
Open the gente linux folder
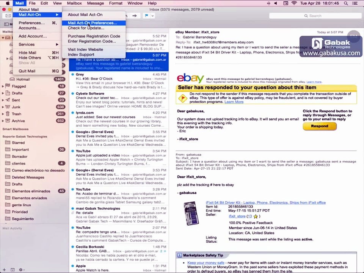(35, 205)
